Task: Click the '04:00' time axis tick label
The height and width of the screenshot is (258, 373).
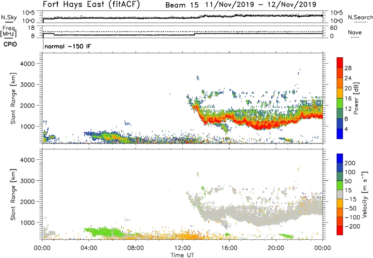Action: pyautogui.click(x=89, y=248)
